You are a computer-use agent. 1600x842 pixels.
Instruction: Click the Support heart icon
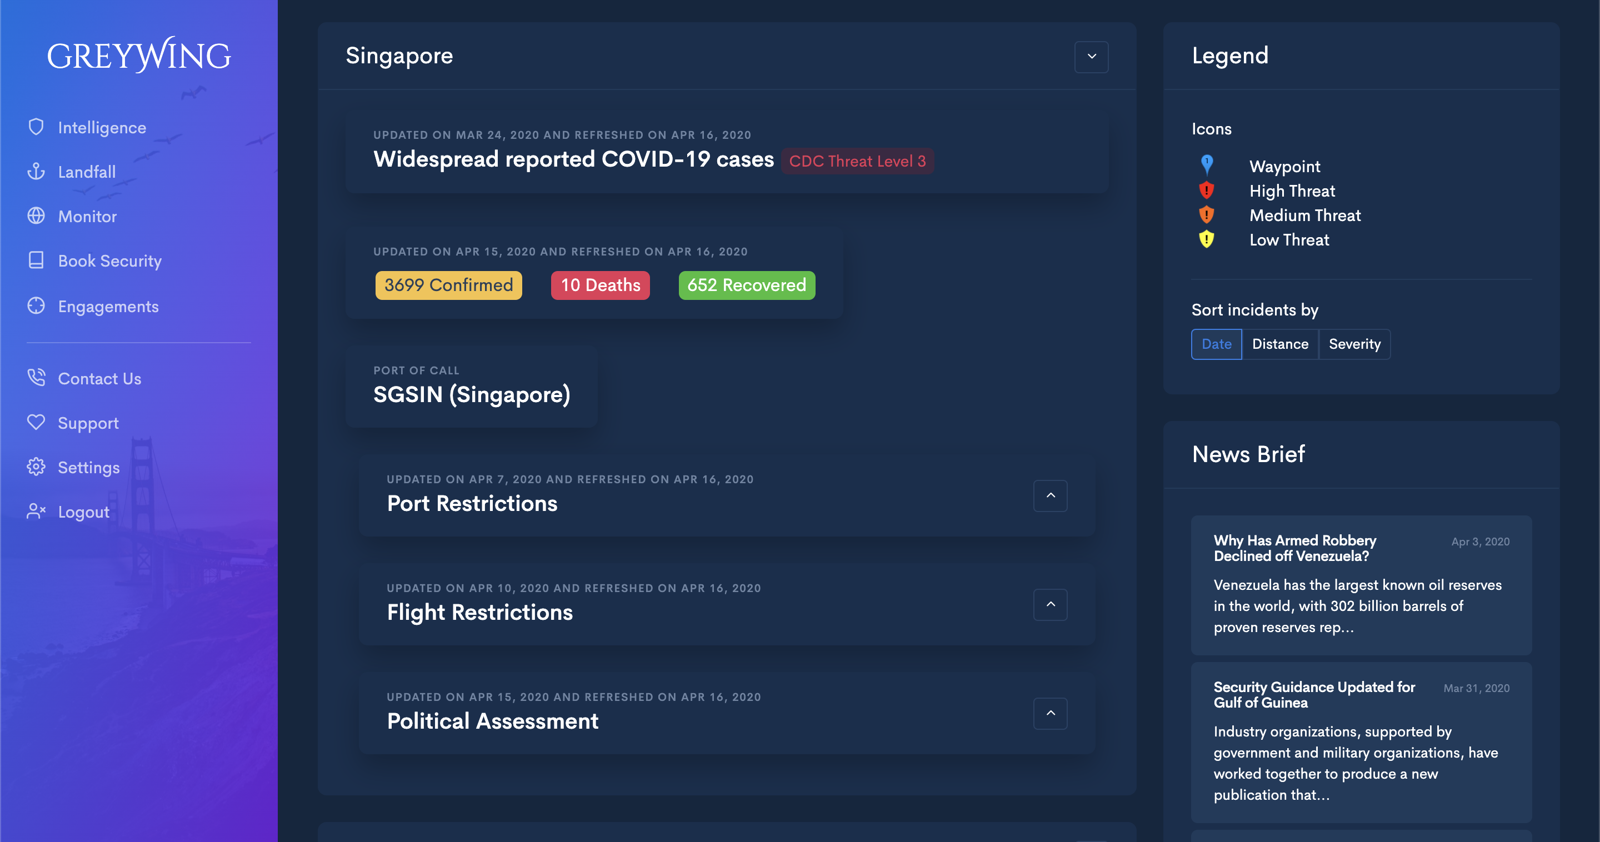pos(36,422)
